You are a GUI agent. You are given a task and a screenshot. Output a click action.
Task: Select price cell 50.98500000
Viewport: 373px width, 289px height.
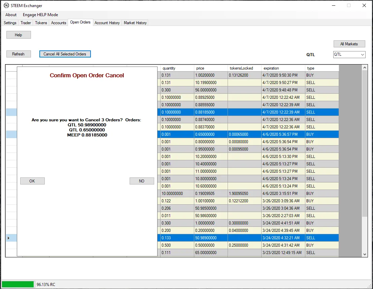tap(211, 208)
